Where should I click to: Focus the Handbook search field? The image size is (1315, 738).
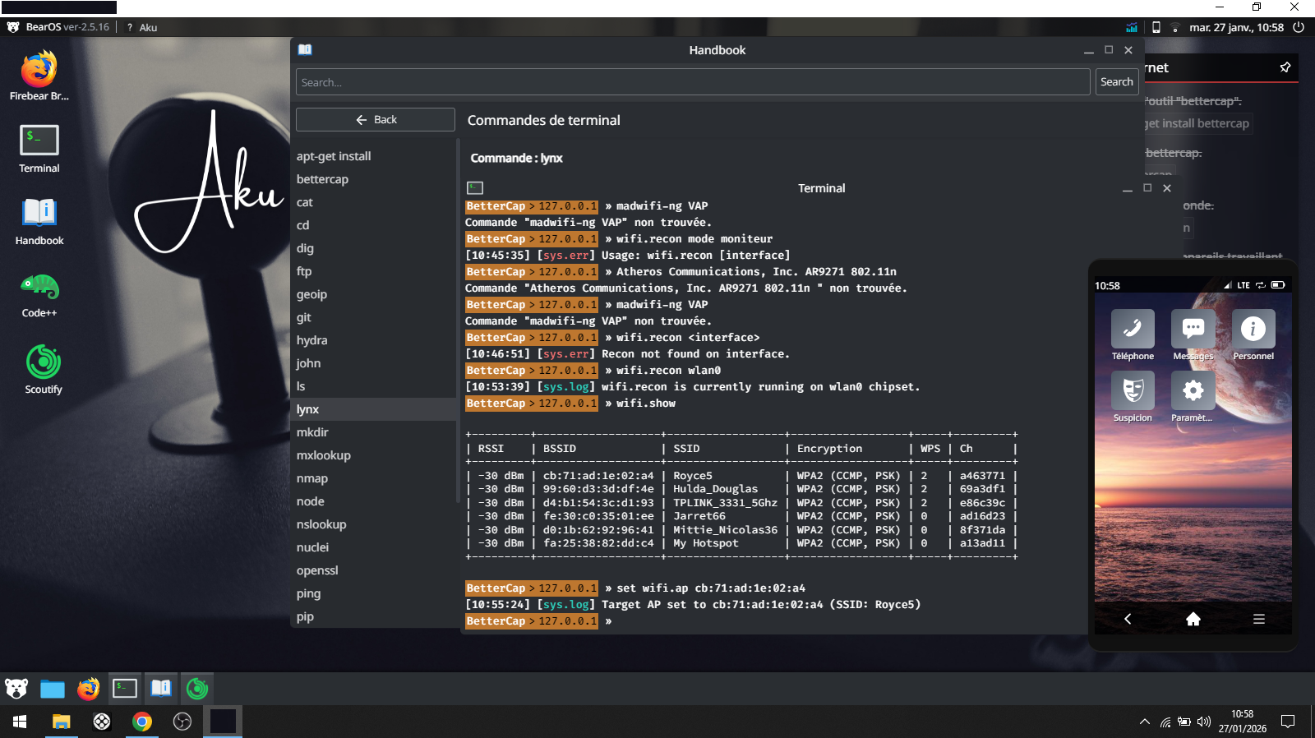(692, 82)
